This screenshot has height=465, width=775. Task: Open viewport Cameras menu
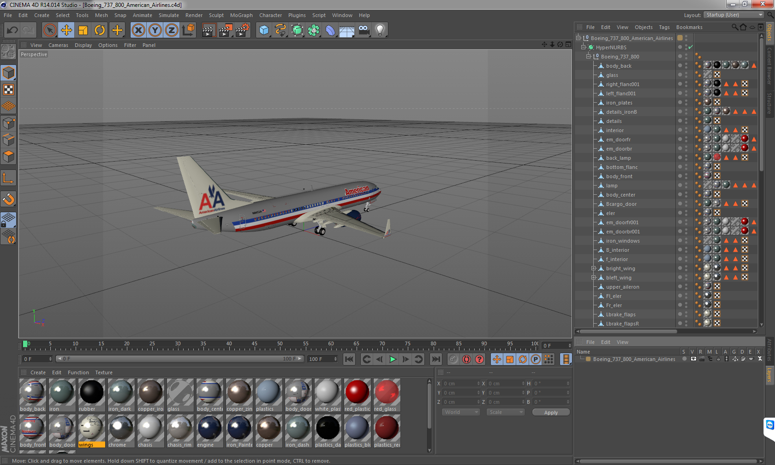[x=58, y=45]
